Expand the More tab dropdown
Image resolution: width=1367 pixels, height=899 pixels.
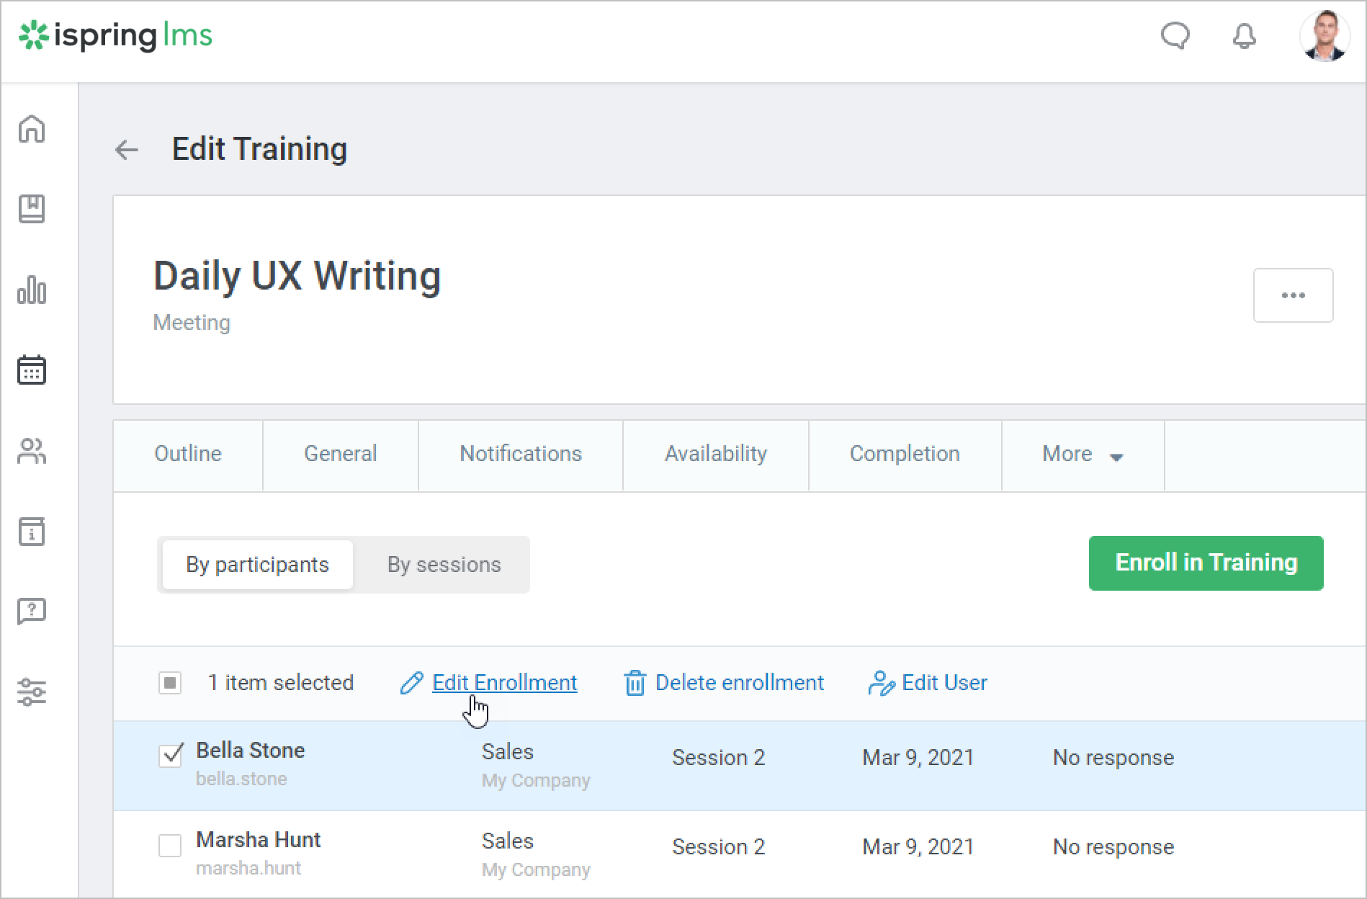(1082, 455)
